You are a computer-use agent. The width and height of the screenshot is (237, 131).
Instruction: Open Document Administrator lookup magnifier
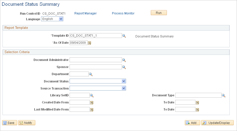[124, 60]
